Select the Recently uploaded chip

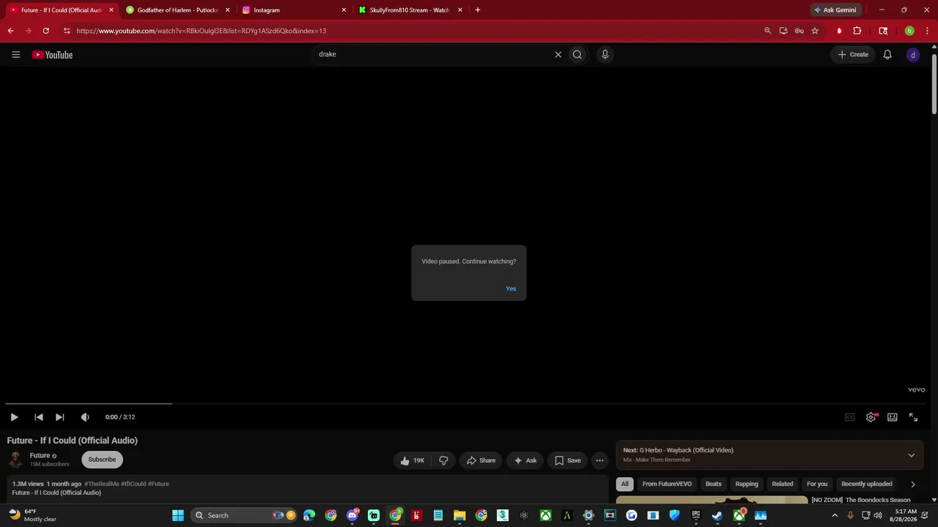(x=867, y=484)
